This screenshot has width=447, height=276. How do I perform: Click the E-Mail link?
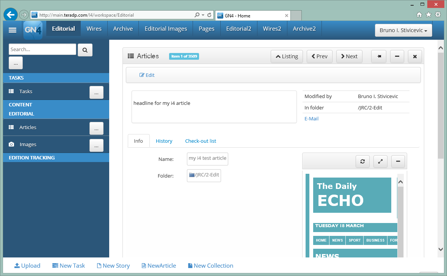pyautogui.click(x=311, y=119)
